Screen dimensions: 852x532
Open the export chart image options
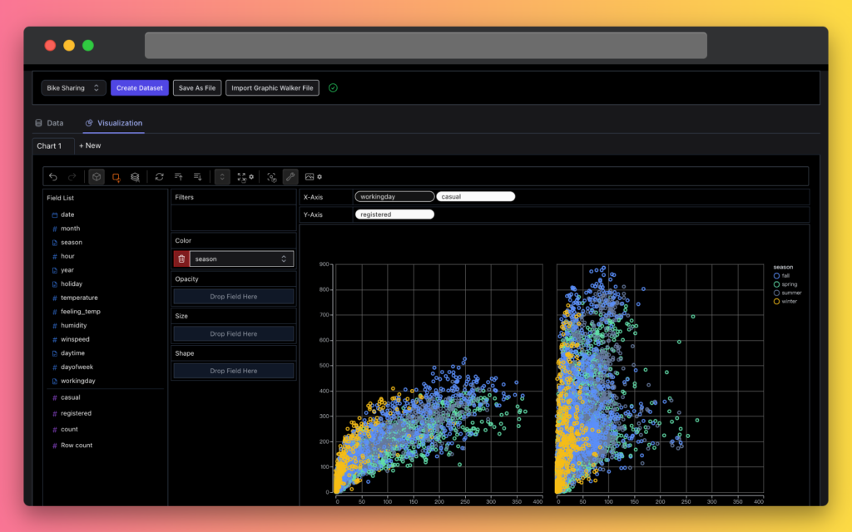pyautogui.click(x=313, y=177)
